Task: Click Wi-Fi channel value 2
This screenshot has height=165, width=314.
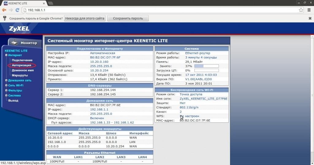Action: (181, 112)
